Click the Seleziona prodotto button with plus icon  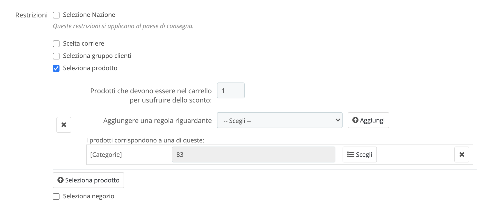(88, 180)
